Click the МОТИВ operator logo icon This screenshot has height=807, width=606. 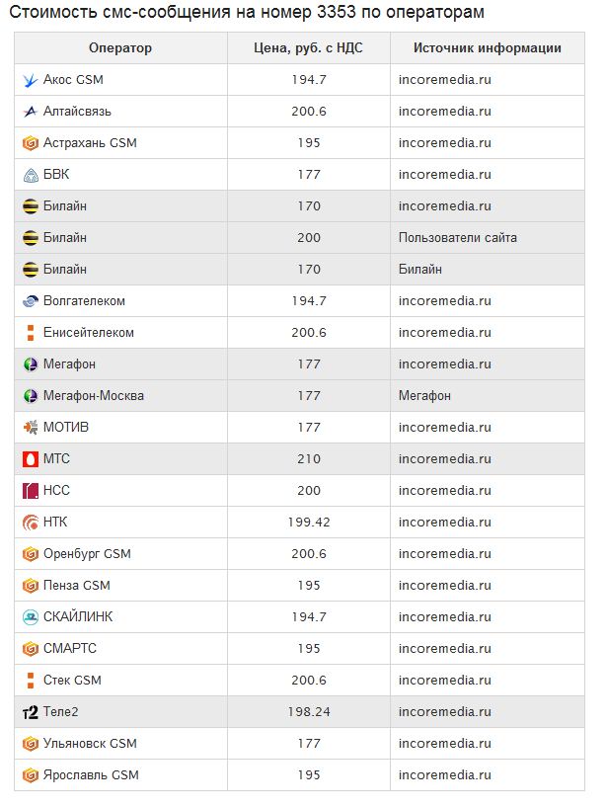click(x=30, y=428)
